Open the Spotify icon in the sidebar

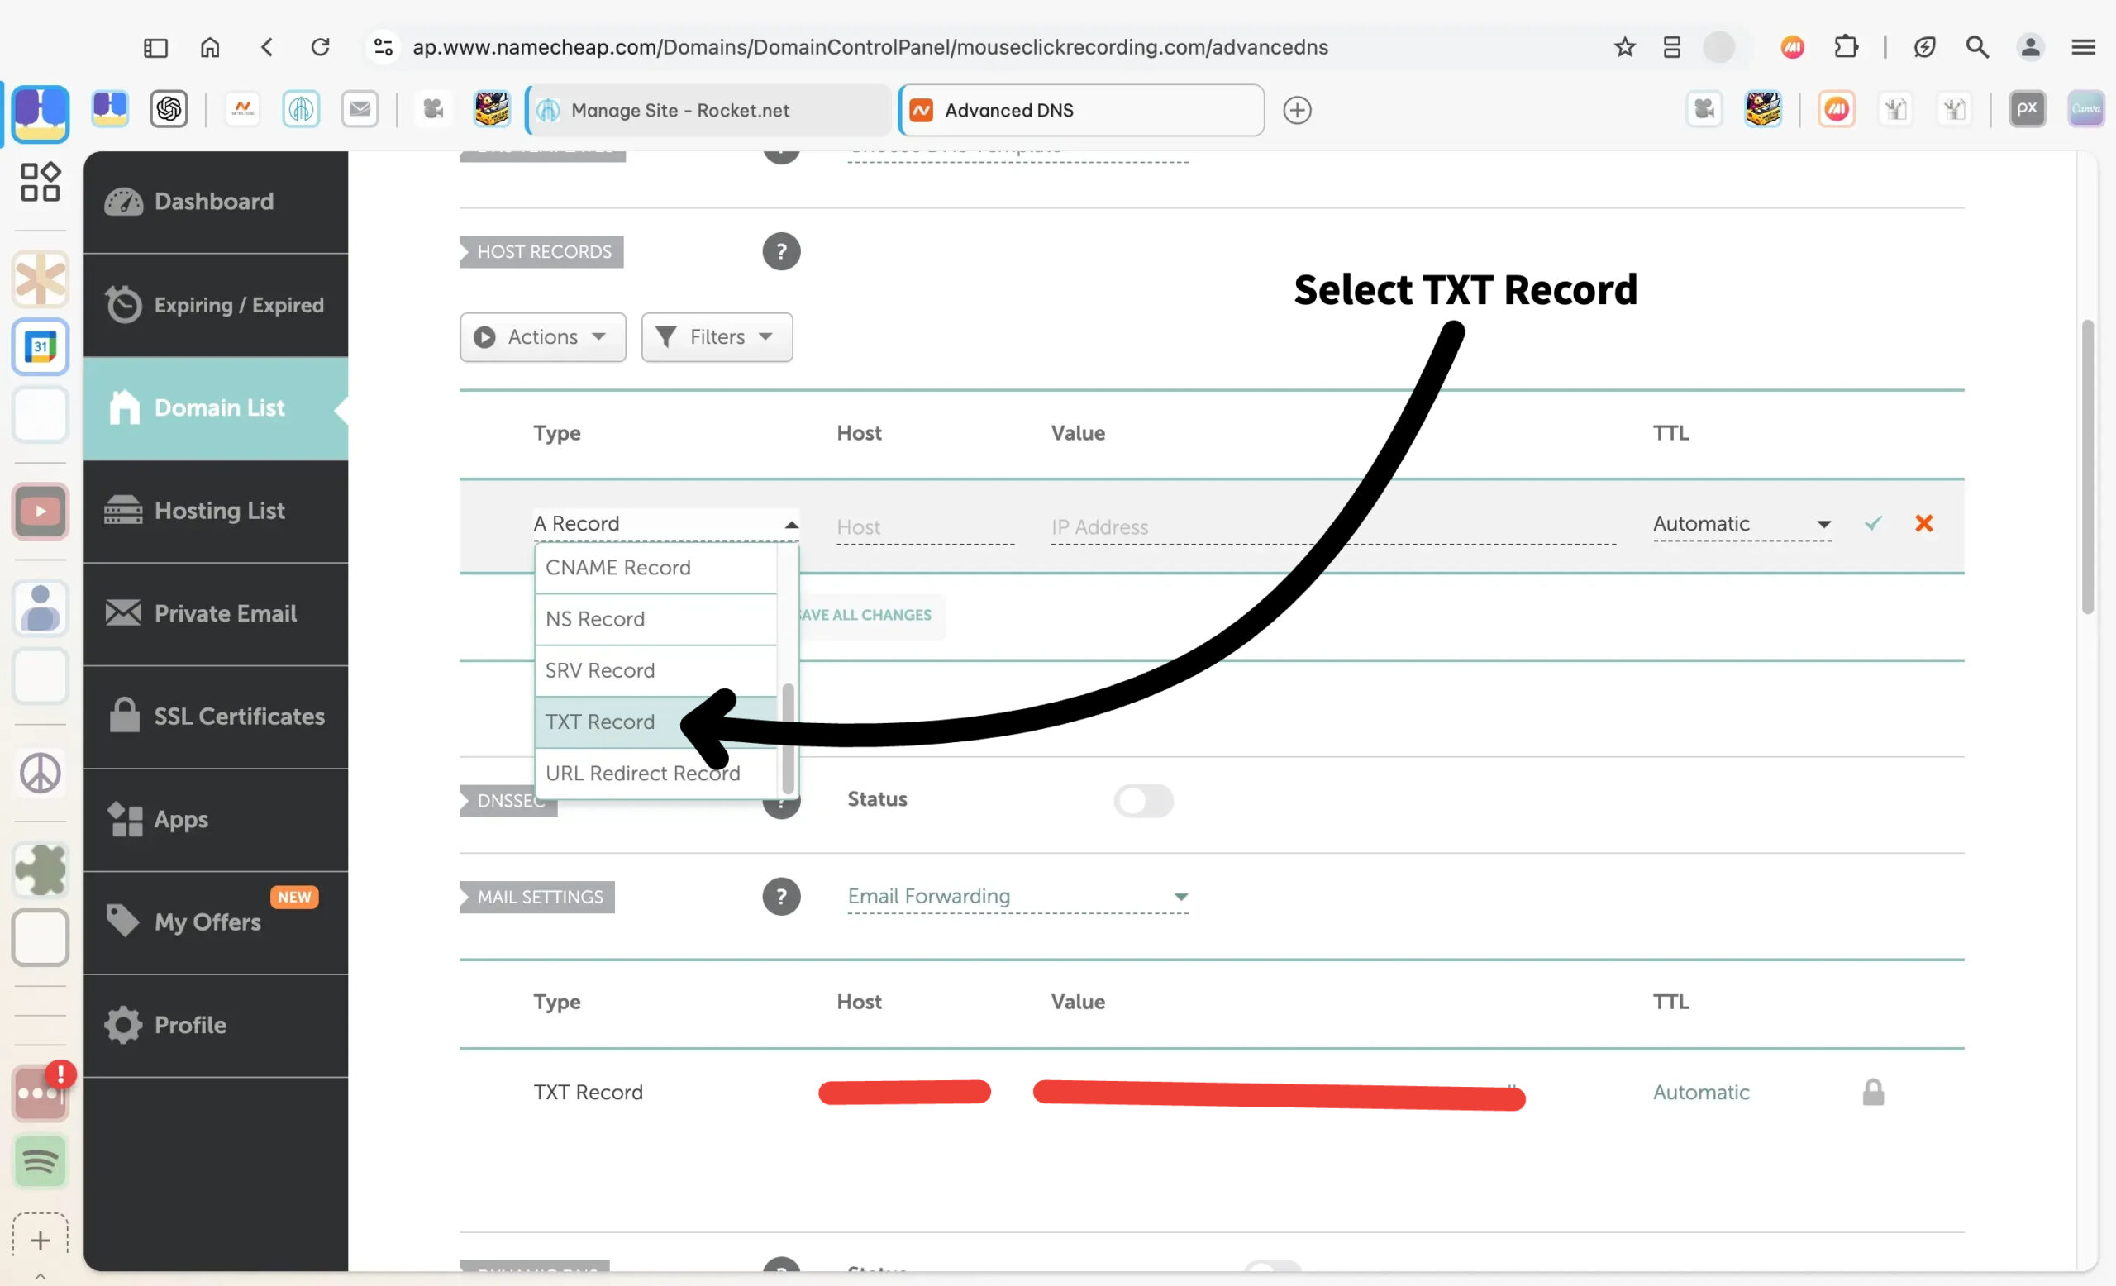tap(40, 1161)
